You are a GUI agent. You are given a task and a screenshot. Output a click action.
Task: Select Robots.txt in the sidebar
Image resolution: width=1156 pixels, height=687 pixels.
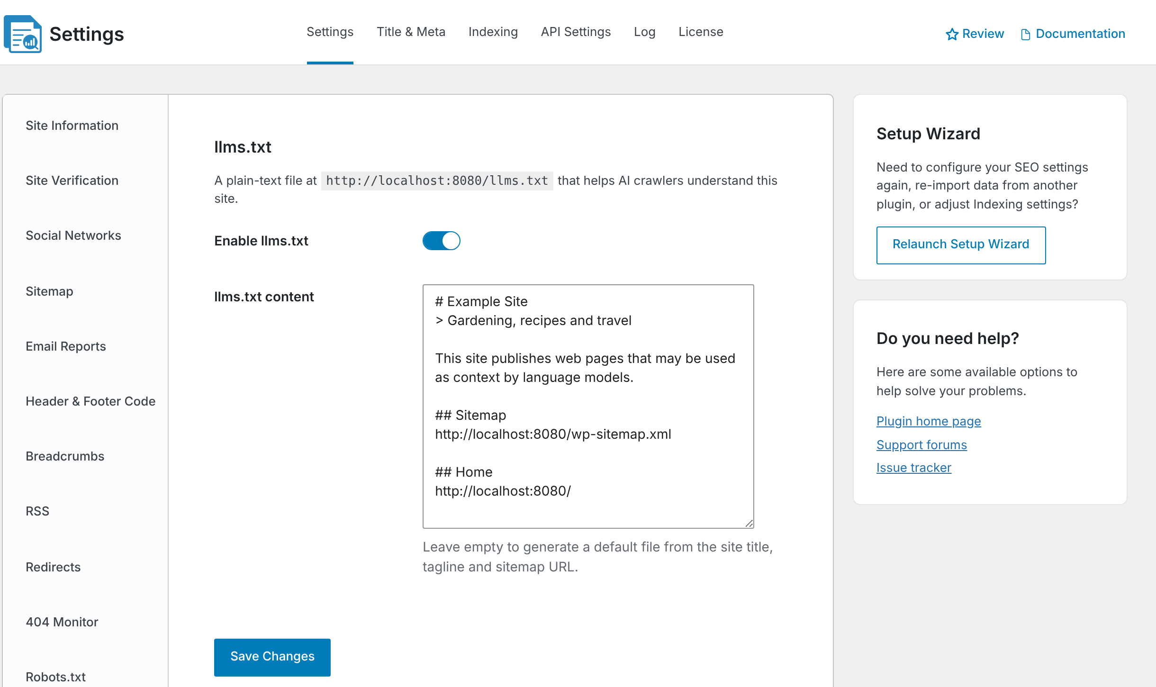click(56, 677)
